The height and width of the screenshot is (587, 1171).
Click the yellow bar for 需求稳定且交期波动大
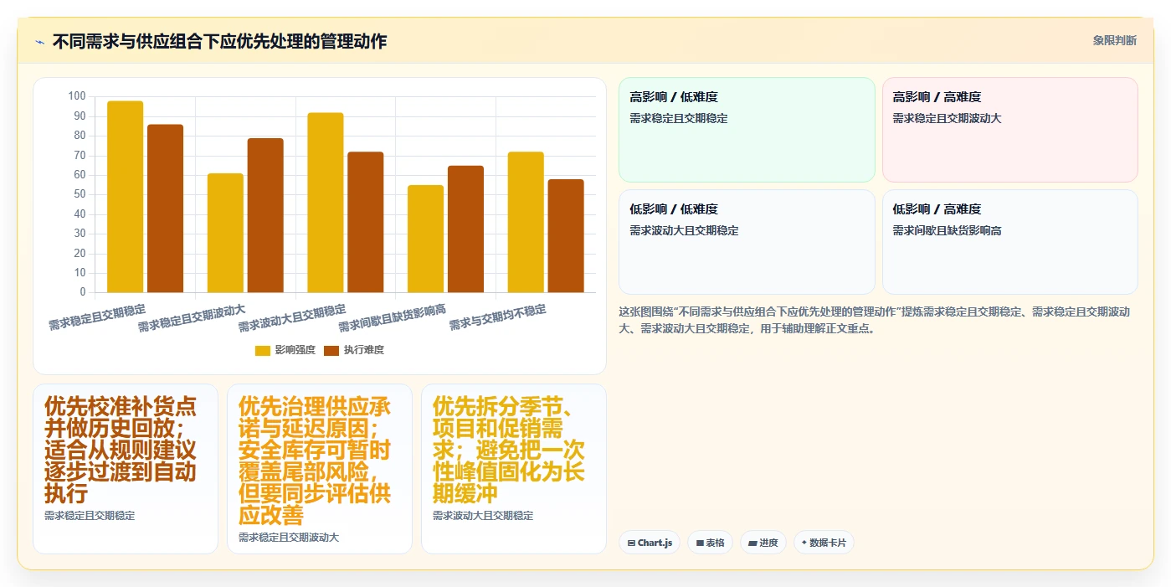225,233
